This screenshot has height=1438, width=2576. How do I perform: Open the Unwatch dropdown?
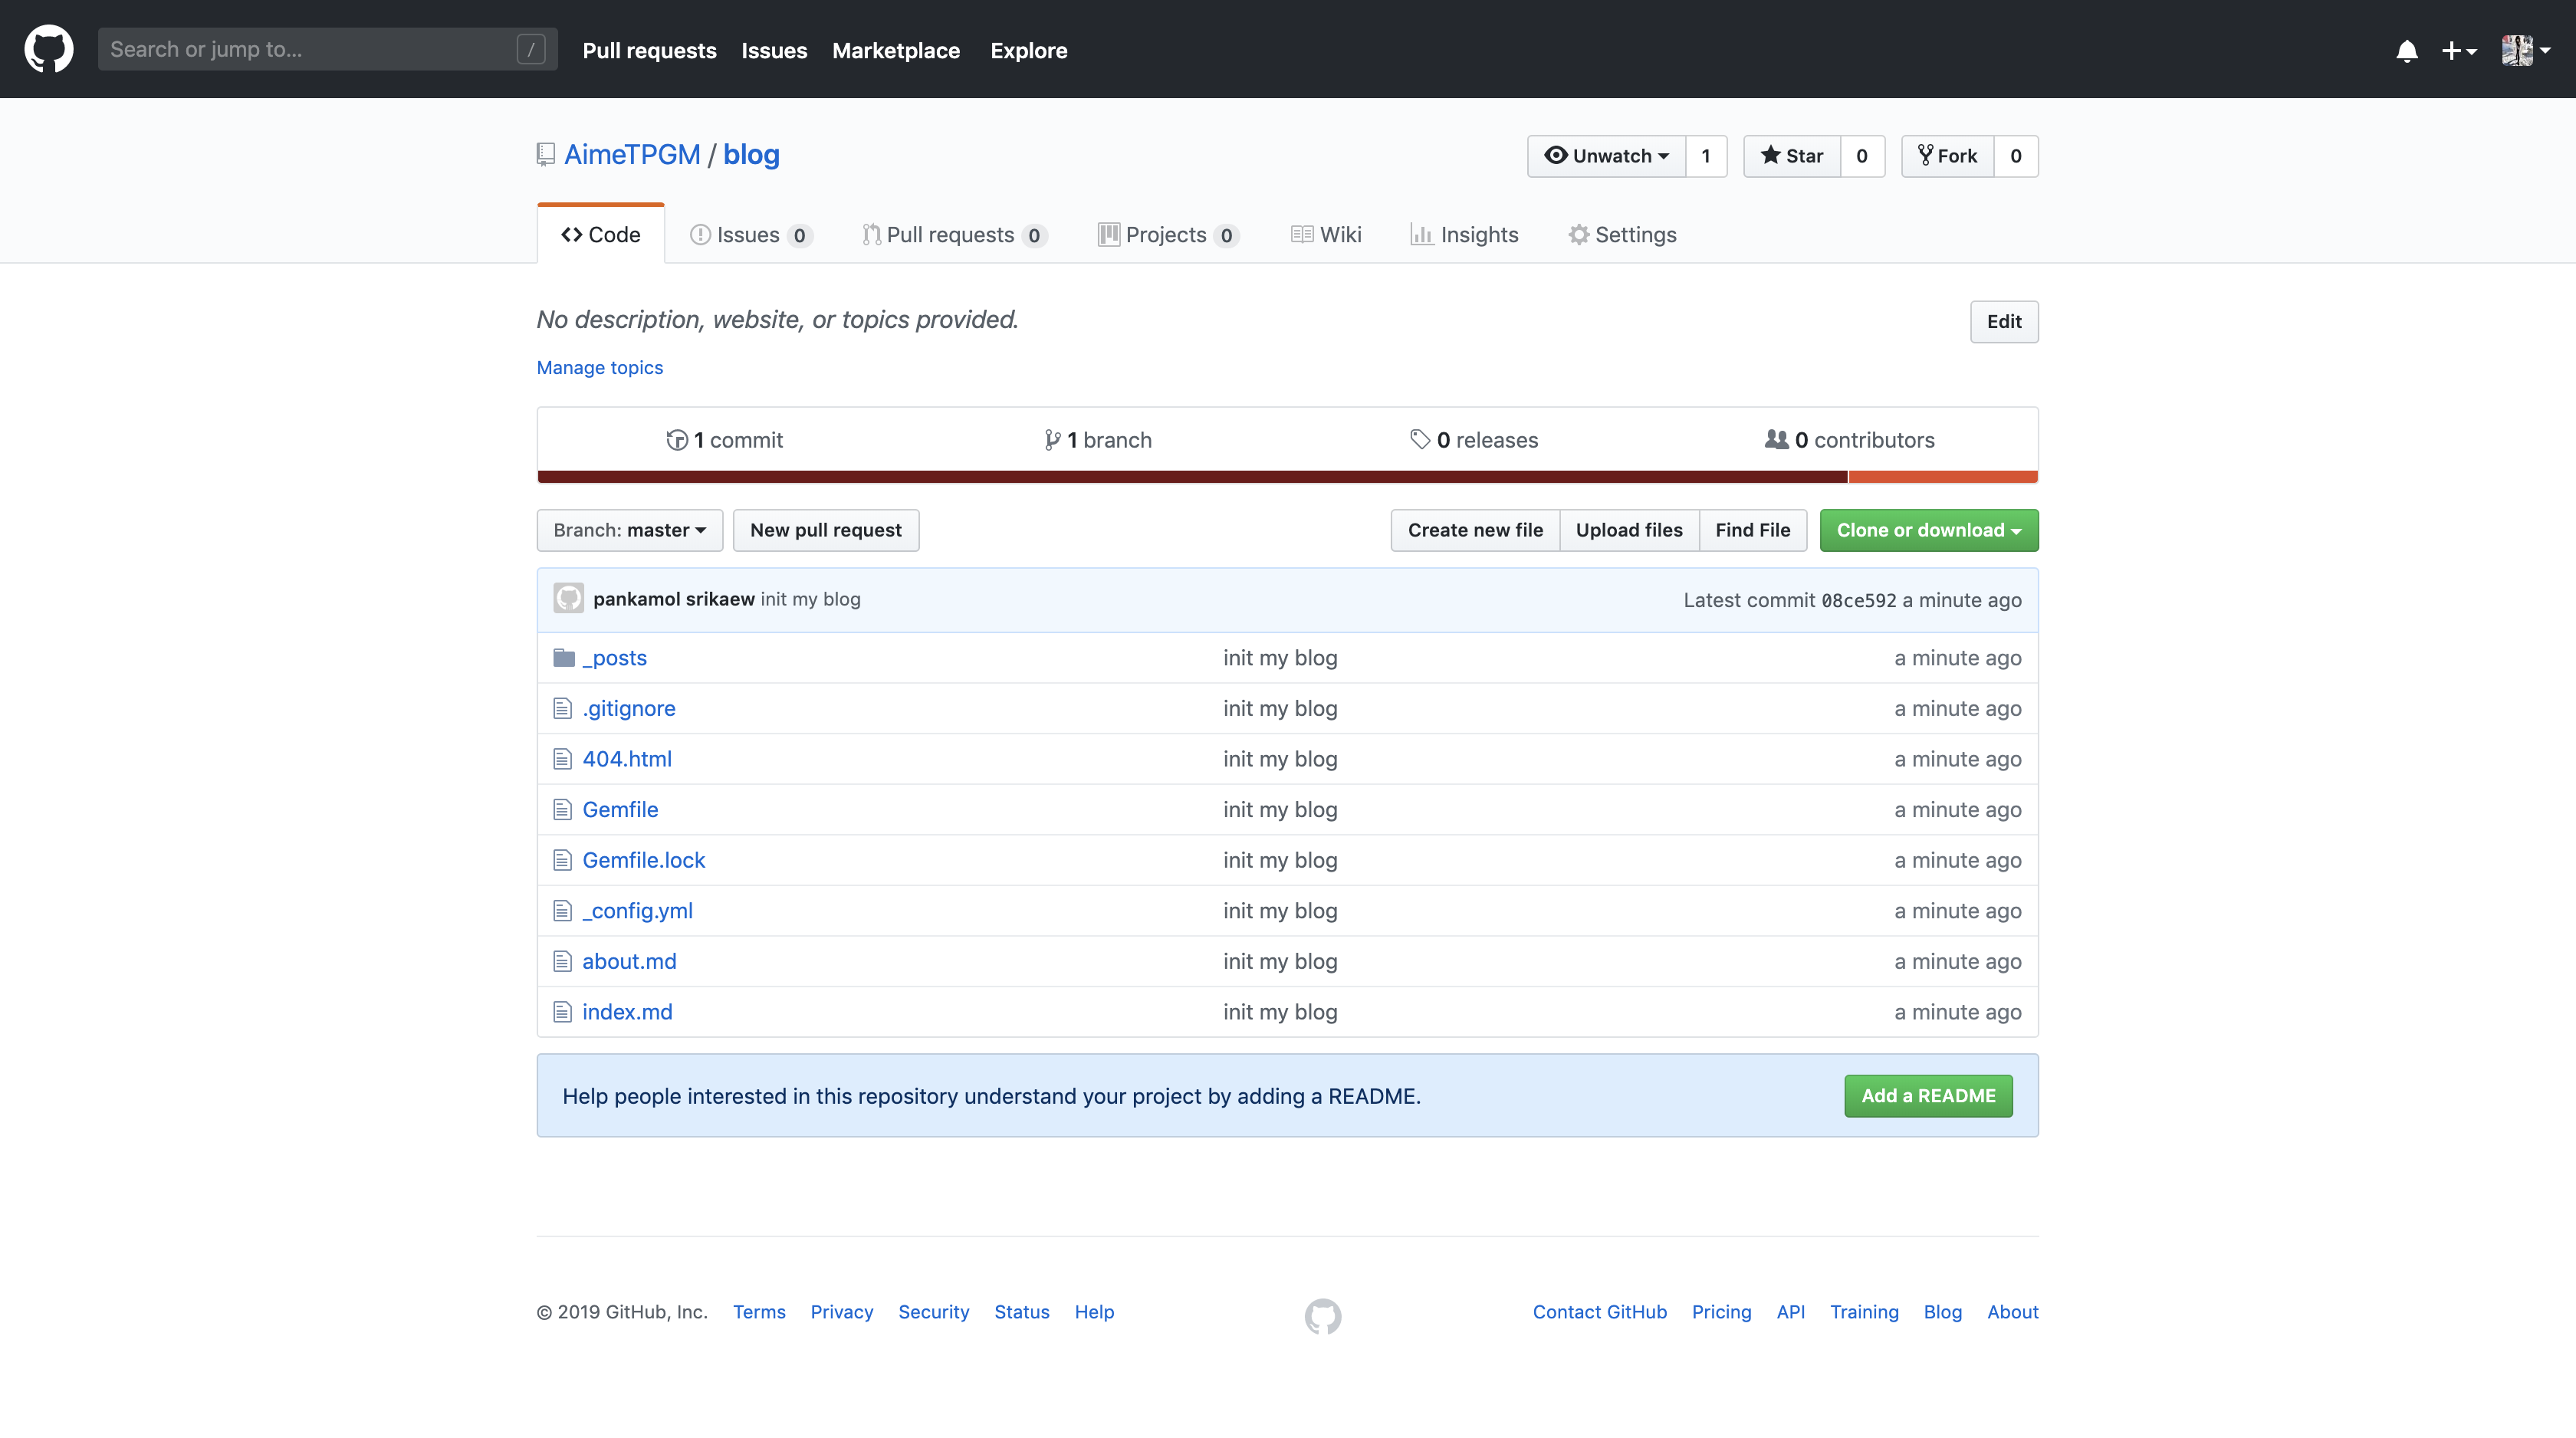point(1606,156)
